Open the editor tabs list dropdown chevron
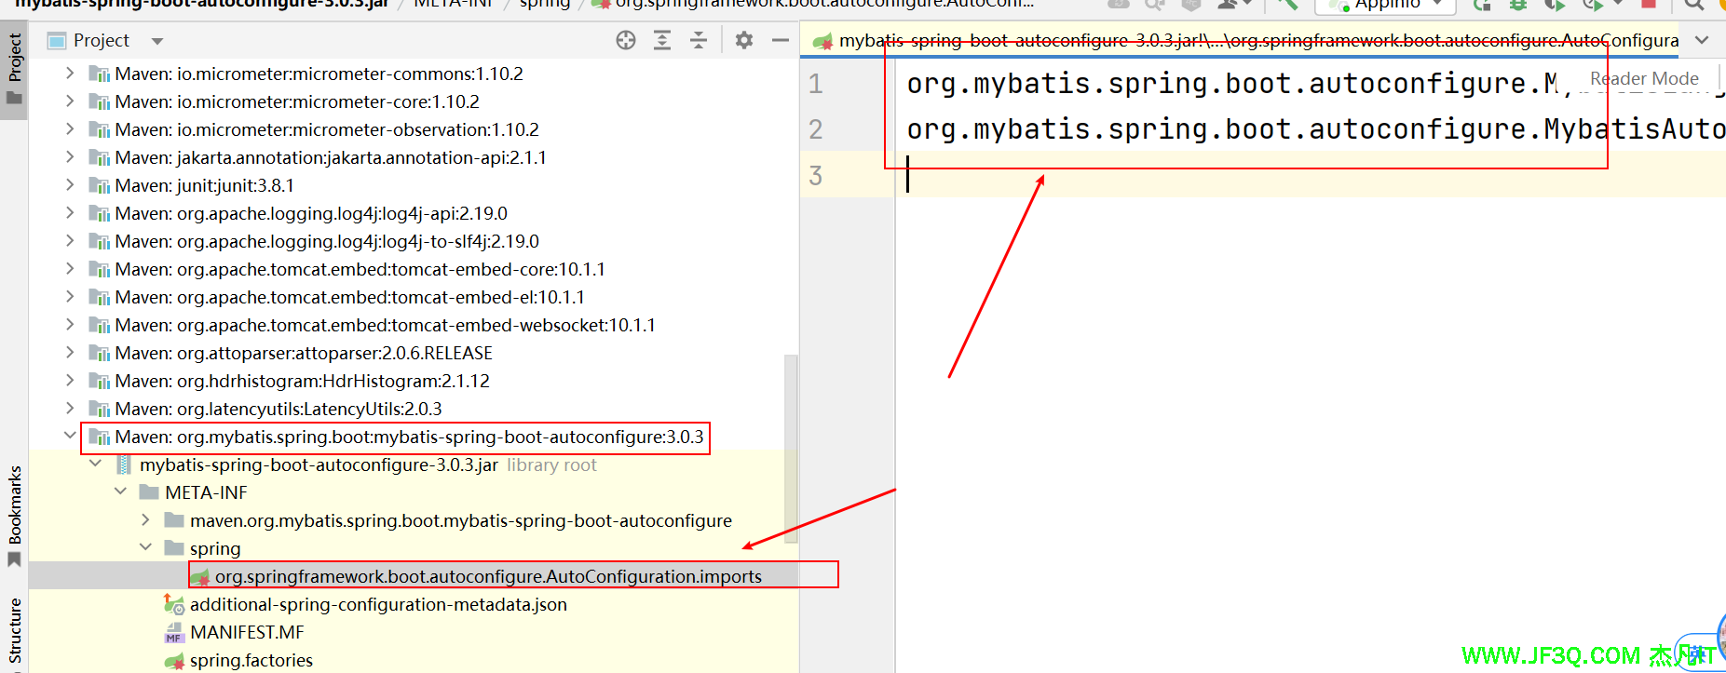Image resolution: width=1726 pixels, height=673 pixels. click(1702, 40)
